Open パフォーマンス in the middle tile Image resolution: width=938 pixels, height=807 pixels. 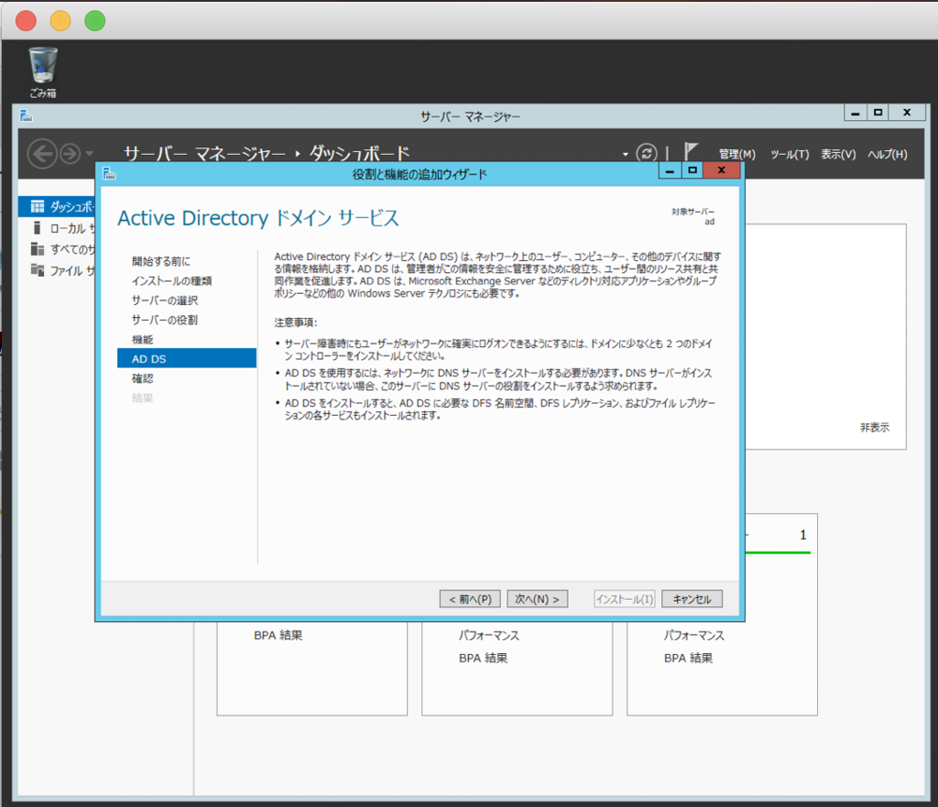[489, 636]
